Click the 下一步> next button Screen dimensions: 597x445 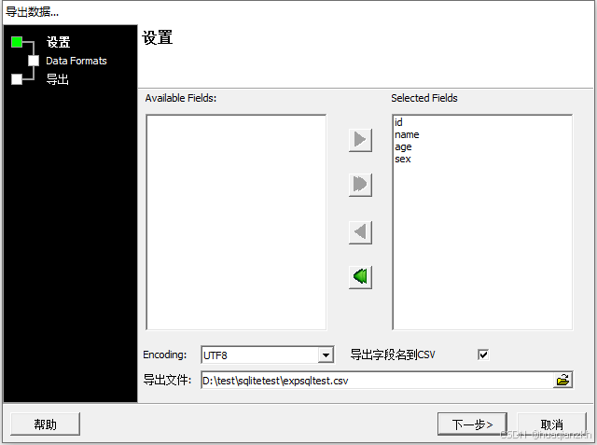tap(472, 424)
